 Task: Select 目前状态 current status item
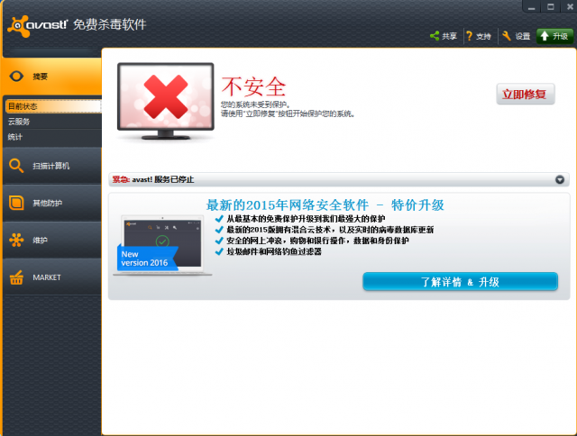pos(53,106)
